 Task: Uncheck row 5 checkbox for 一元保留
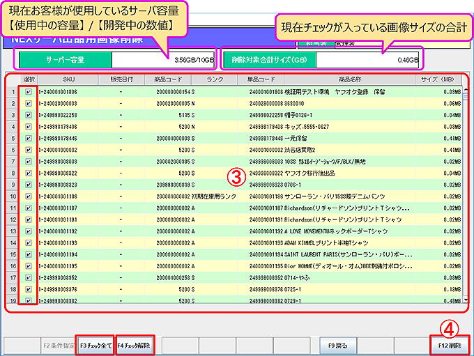[29, 139]
